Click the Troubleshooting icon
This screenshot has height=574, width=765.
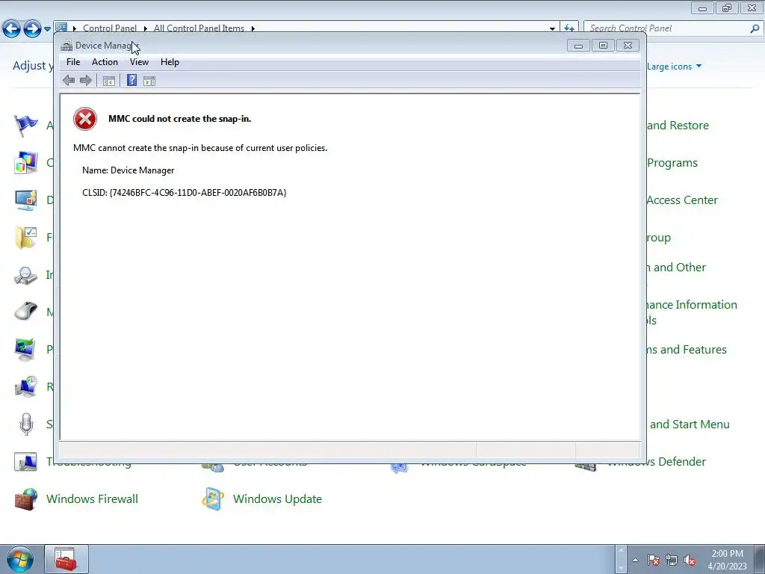[26, 462]
